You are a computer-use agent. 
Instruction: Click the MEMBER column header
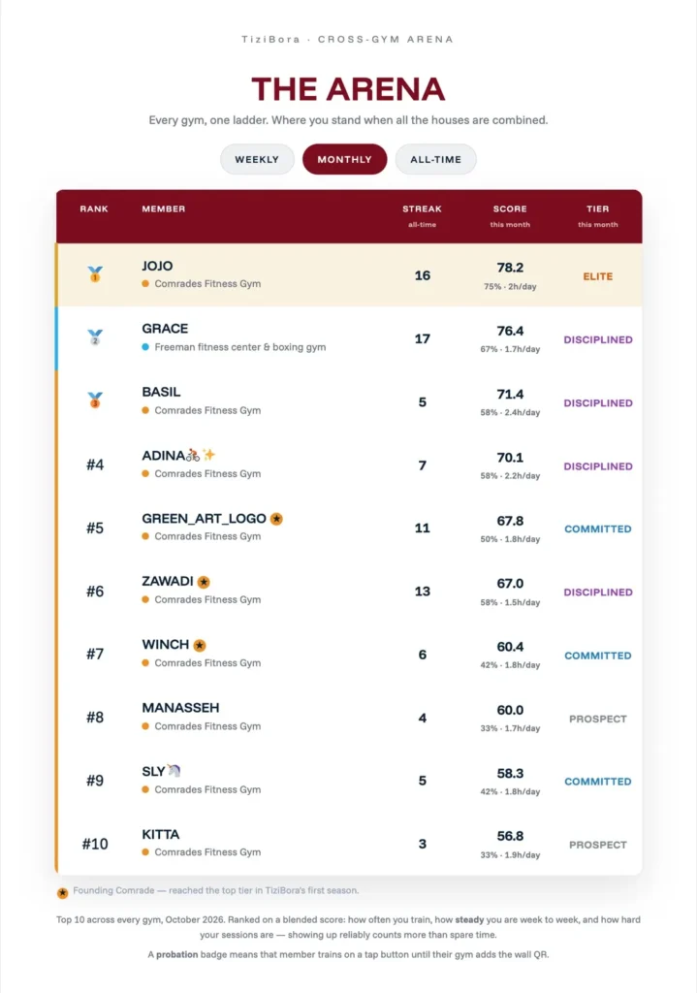pyautogui.click(x=163, y=209)
